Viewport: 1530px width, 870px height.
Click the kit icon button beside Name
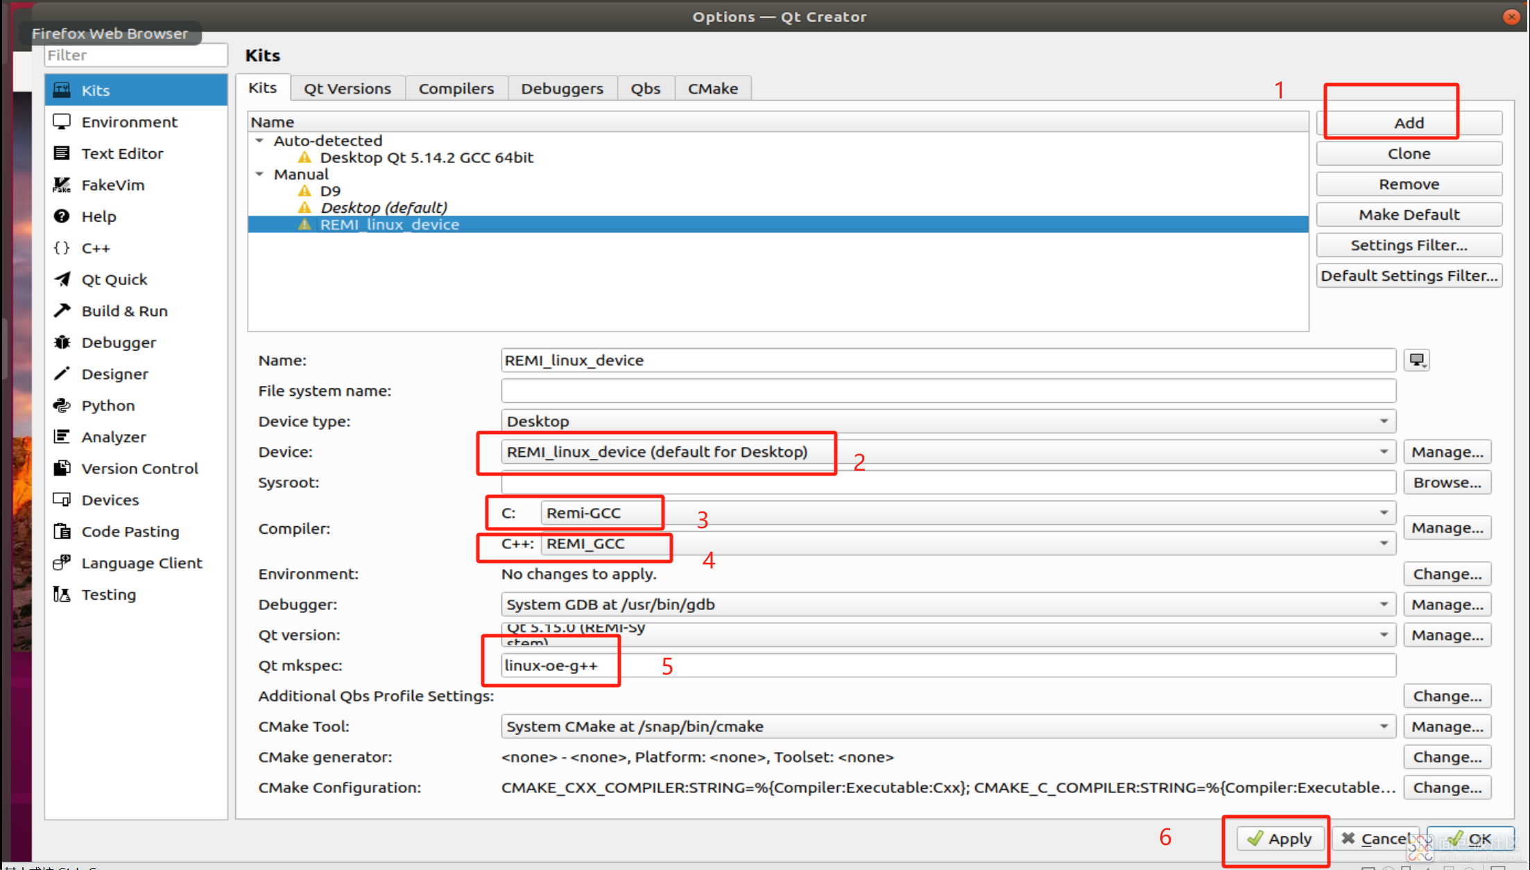[1416, 360]
